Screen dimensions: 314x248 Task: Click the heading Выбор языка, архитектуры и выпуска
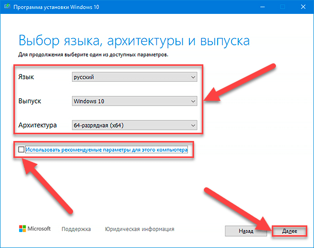tap(134, 41)
